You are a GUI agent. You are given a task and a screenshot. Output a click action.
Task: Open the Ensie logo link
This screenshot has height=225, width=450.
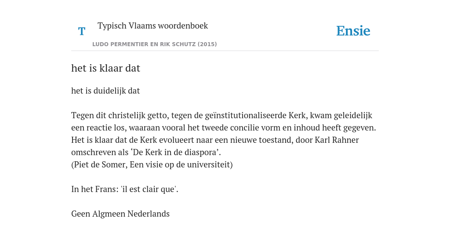353,31
